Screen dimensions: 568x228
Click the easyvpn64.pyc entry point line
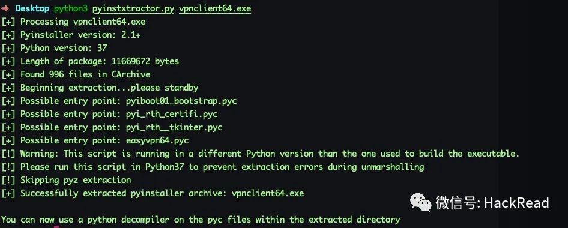coord(95,140)
